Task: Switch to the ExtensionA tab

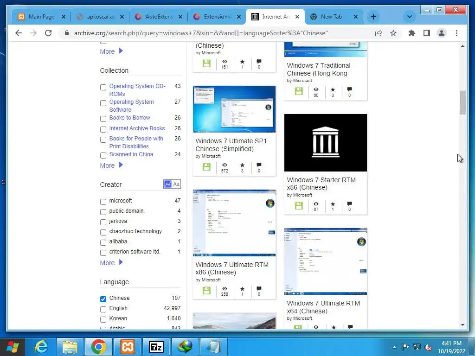Action: [x=217, y=17]
